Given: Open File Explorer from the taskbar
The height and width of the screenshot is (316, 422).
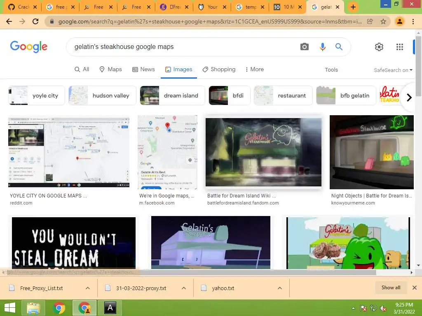Looking at the screenshot, I should [x=33, y=308].
